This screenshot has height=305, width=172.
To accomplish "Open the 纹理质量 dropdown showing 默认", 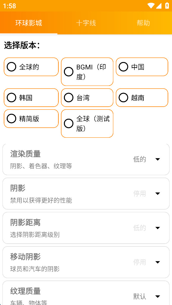I will point(158,296).
